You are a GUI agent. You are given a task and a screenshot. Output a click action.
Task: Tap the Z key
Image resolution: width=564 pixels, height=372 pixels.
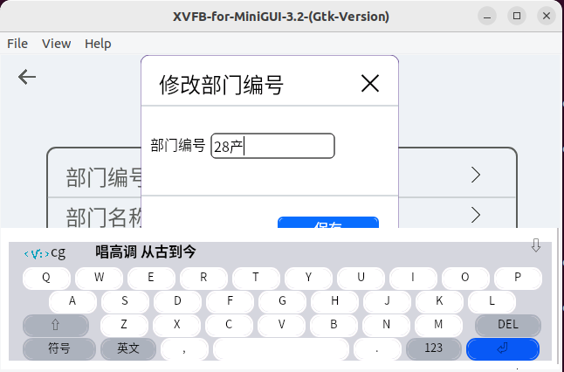pyautogui.click(x=124, y=325)
